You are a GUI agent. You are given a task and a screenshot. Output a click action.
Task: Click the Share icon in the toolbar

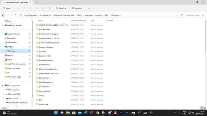(43, 8)
